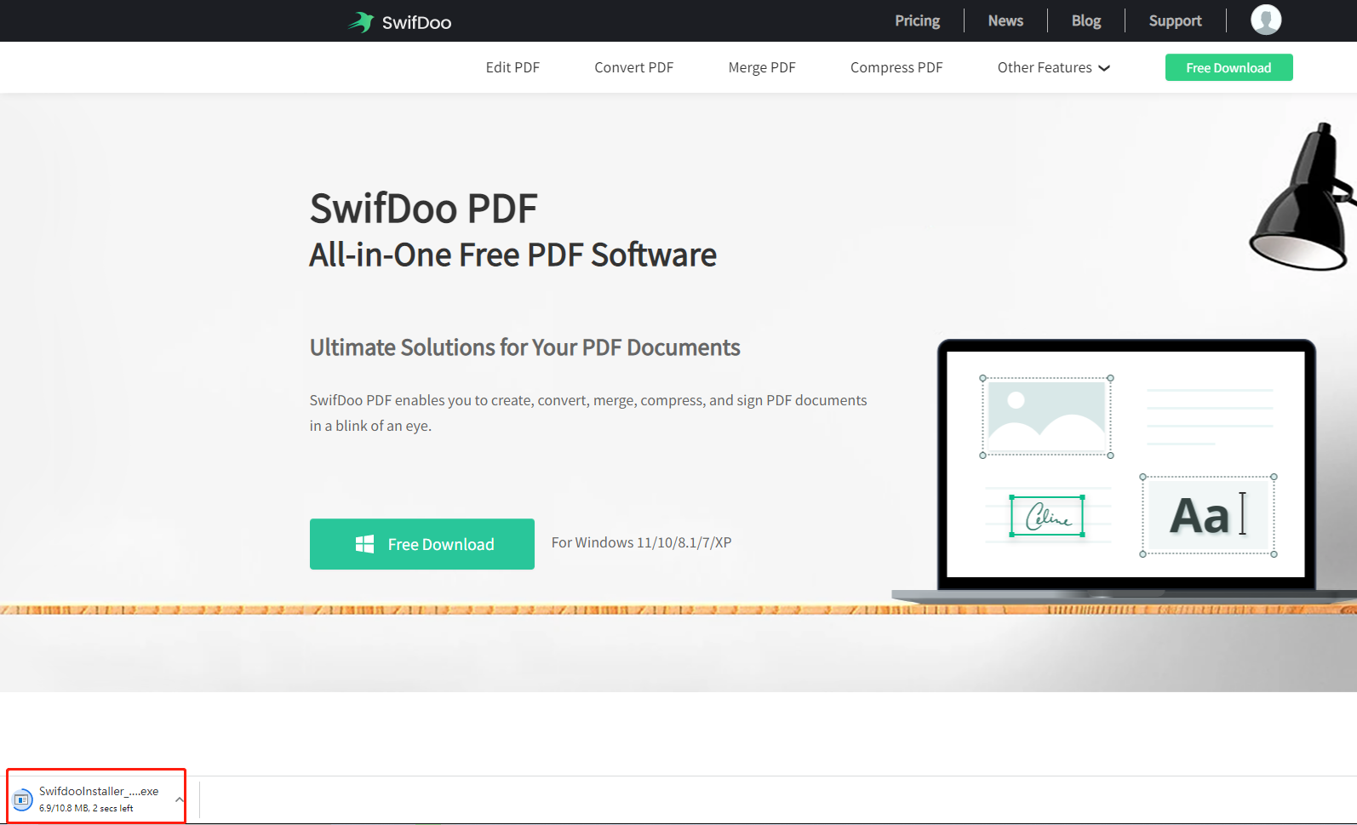Click 'Ultimate Solutions for Your PDF Documents'
The height and width of the screenshot is (825, 1357).
524,347
